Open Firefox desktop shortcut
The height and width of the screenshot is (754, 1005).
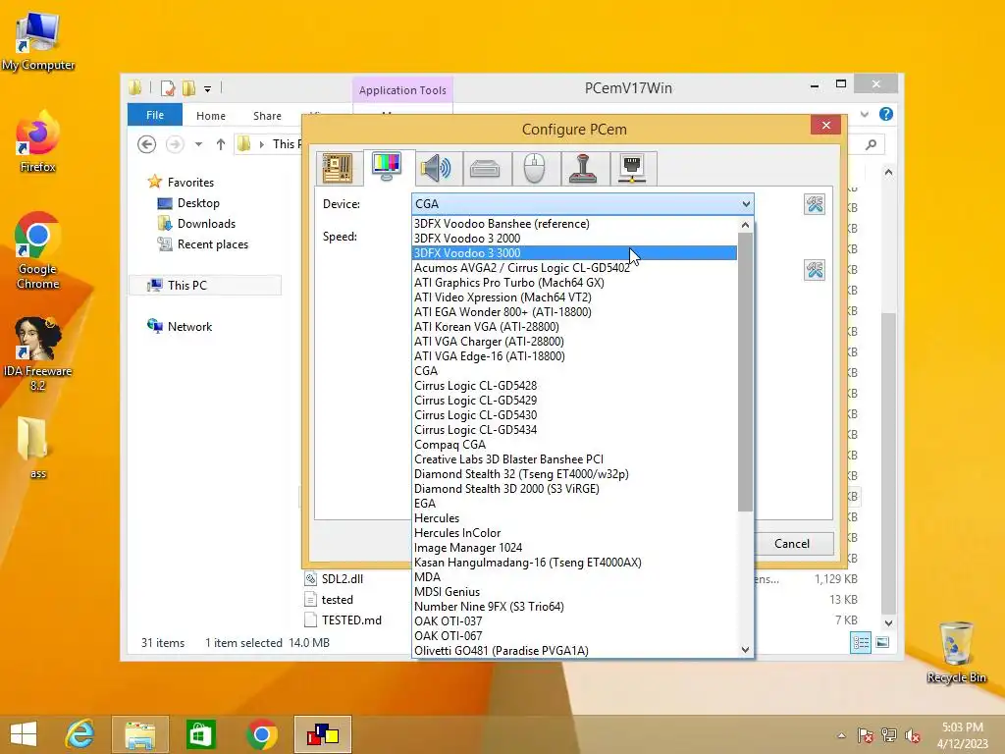38,141
